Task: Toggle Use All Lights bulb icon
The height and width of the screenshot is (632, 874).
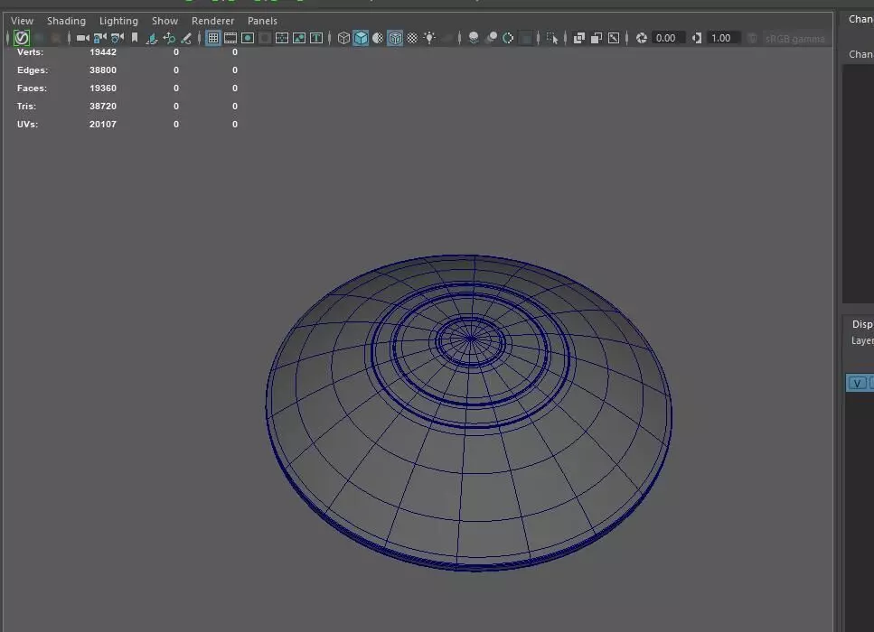Action: 429,38
